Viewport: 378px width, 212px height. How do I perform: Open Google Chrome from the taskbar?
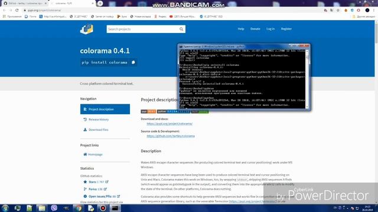click(x=79, y=208)
